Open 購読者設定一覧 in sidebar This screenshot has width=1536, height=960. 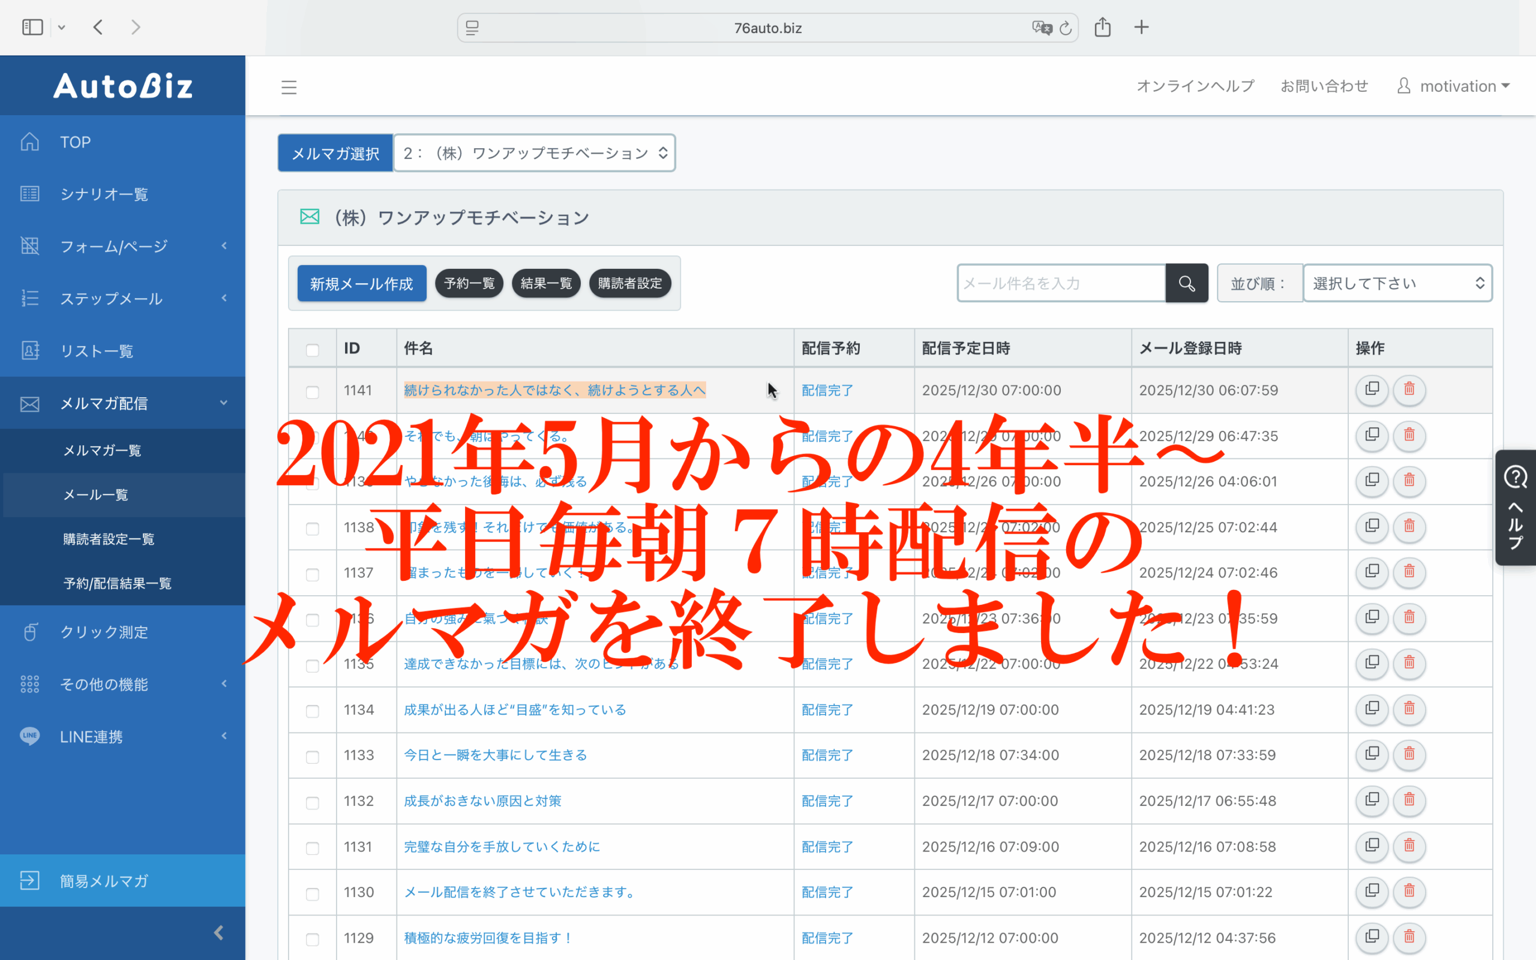pyautogui.click(x=109, y=539)
